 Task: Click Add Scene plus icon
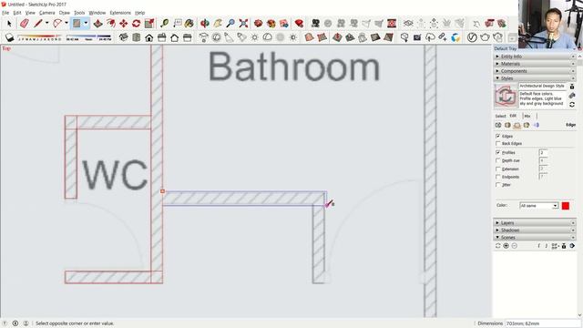tap(506, 246)
